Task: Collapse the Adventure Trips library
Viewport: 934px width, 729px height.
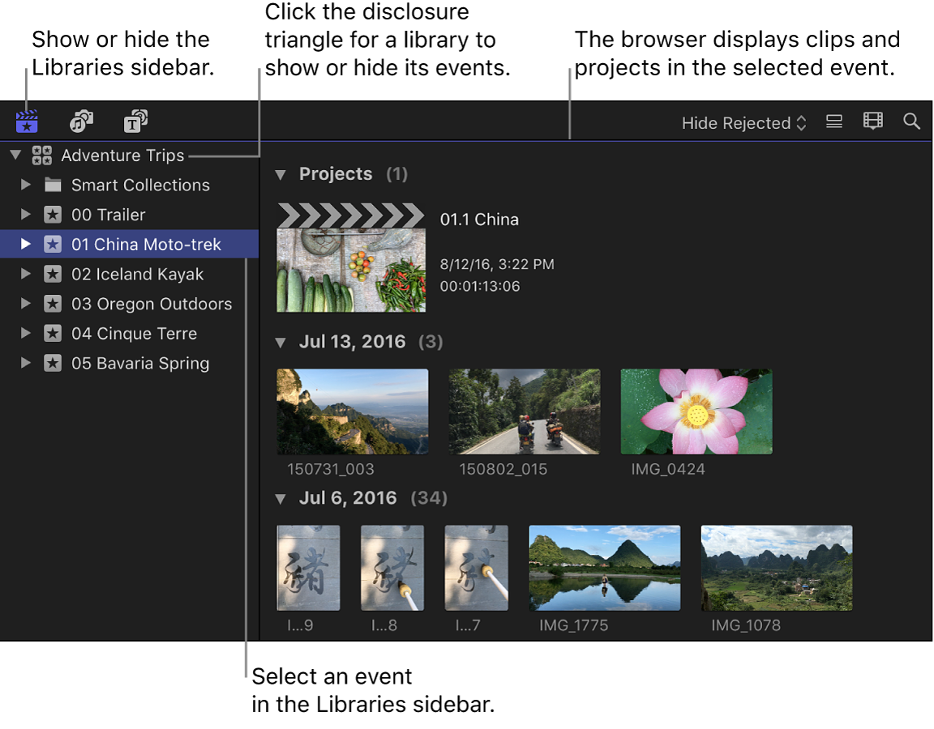Action: 14,155
